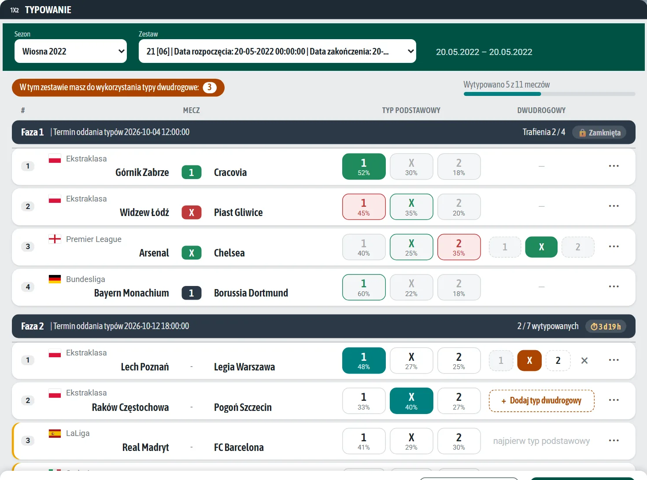The image size is (647, 480).
Task: Click the X 35% pick for Widzew Łódź
Action: (x=411, y=207)
